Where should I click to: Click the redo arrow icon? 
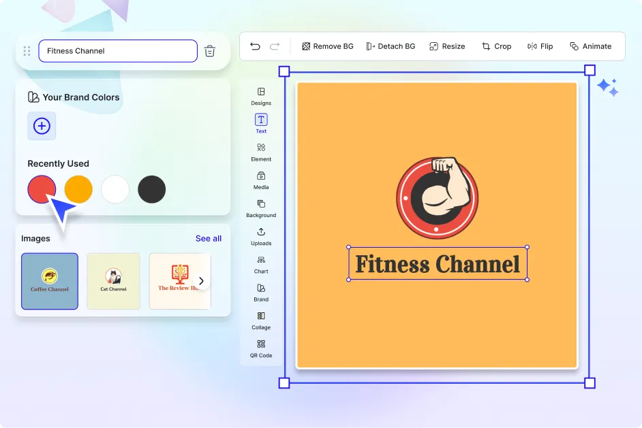(x=275, y=46)
